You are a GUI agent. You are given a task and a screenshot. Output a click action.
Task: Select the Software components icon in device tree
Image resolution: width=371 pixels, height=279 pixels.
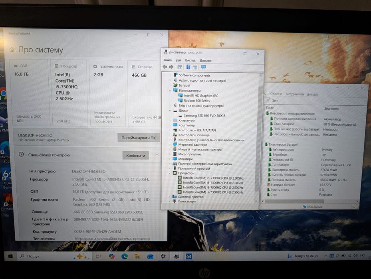click(x=175, y=75)
